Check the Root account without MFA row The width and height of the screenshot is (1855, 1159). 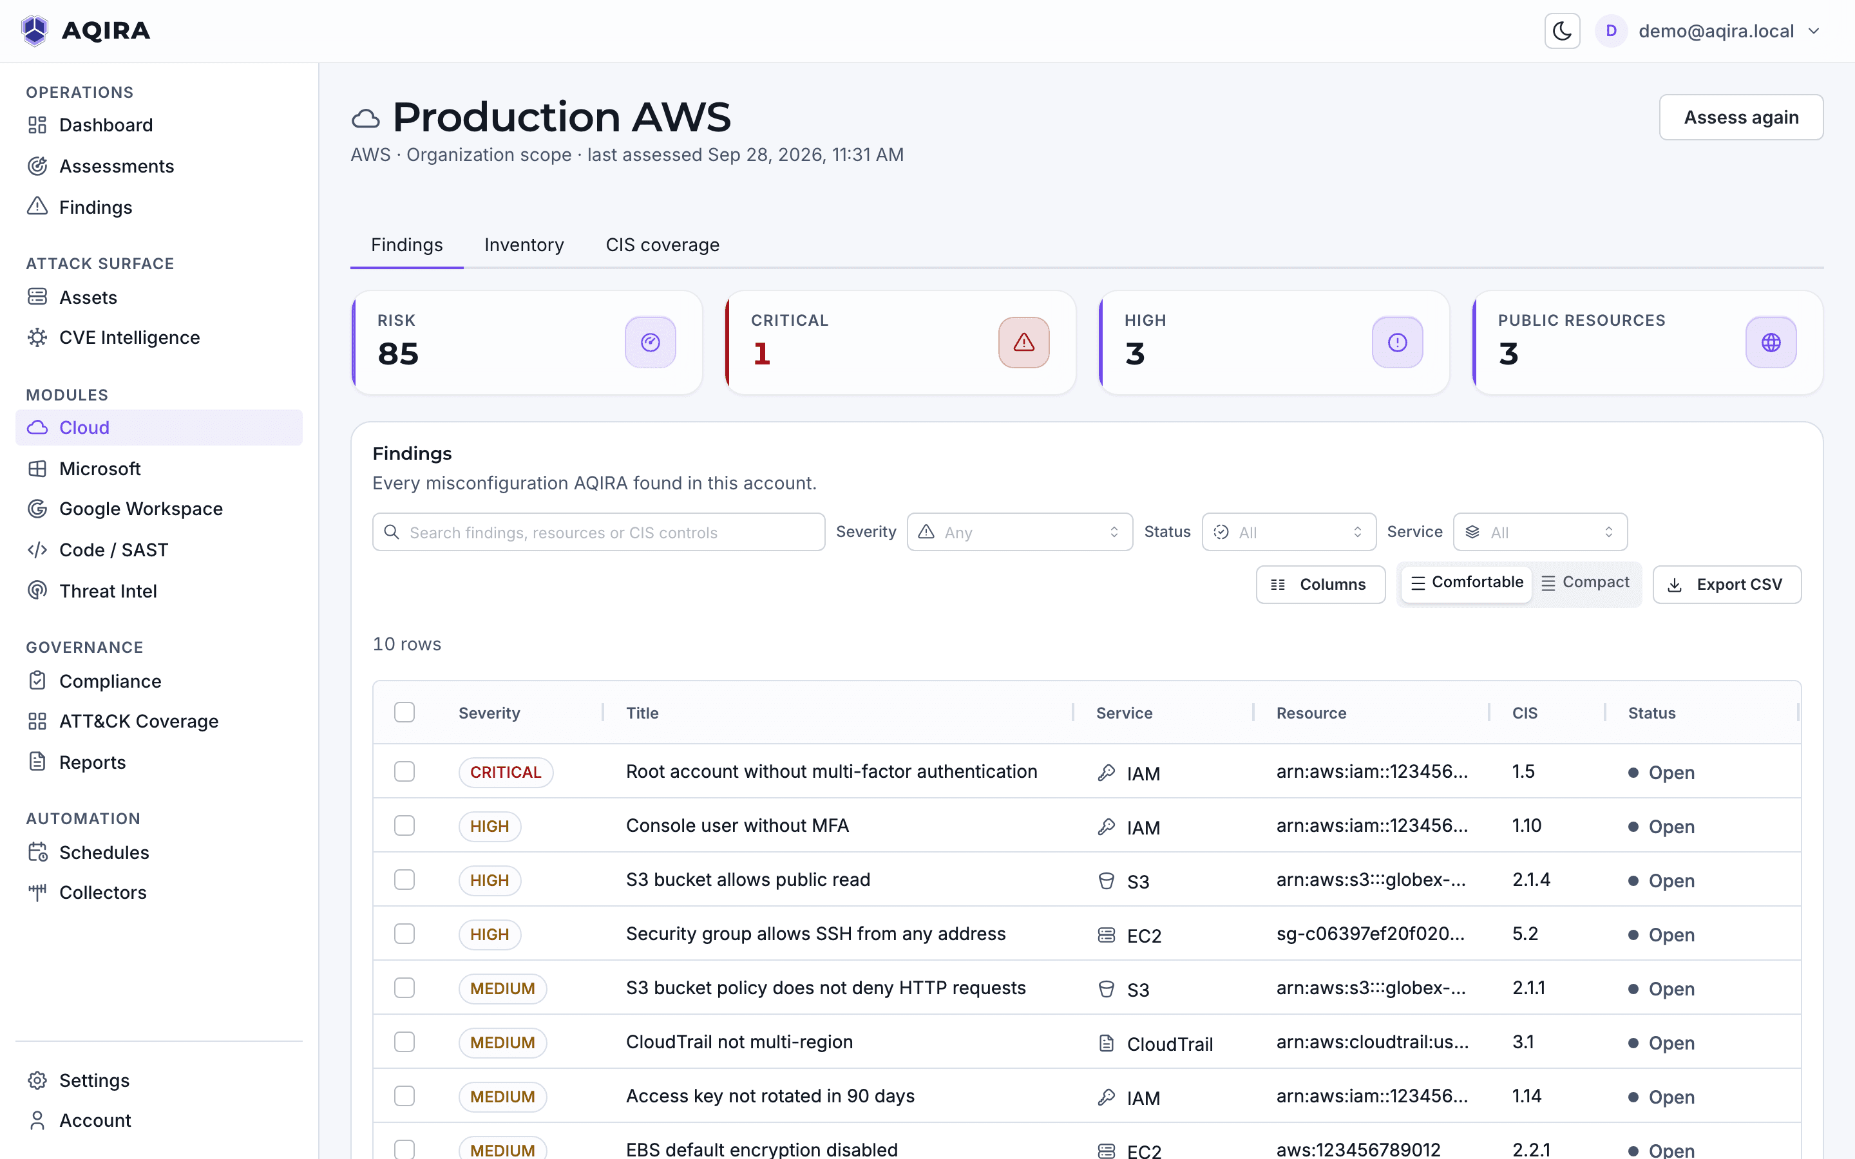[404, 771]
